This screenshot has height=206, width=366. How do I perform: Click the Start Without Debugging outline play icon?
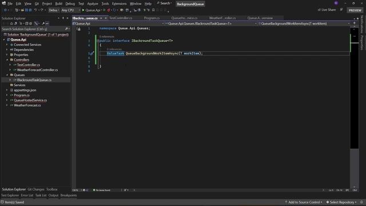pos(104,10)
